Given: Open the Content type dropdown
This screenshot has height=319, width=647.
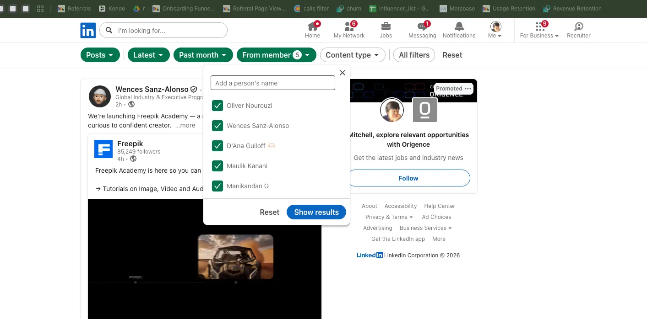Looking at the screenshot, I should coord(353,55).
